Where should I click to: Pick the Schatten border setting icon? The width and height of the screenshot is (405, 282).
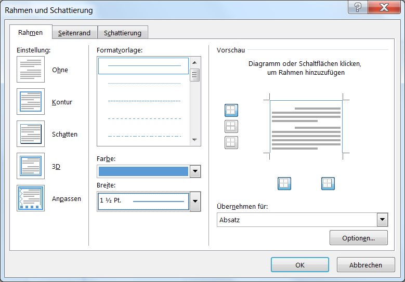(31, 133)
